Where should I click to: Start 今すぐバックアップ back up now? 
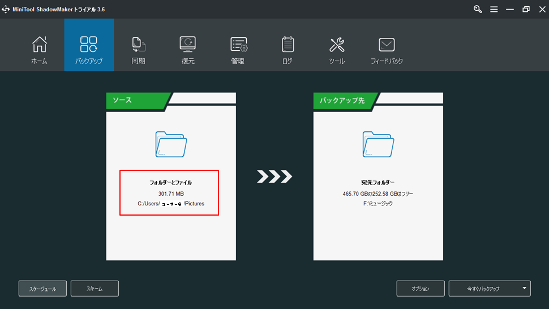click(x=483, y=289)
